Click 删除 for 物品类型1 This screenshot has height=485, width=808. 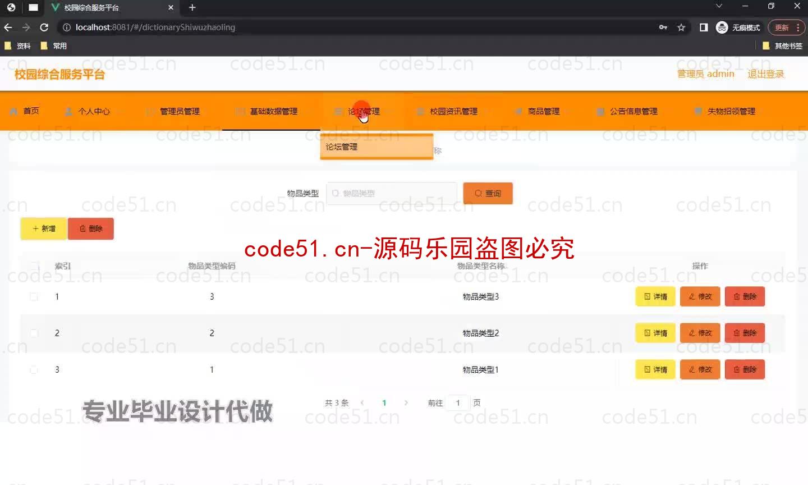(745, 369)
